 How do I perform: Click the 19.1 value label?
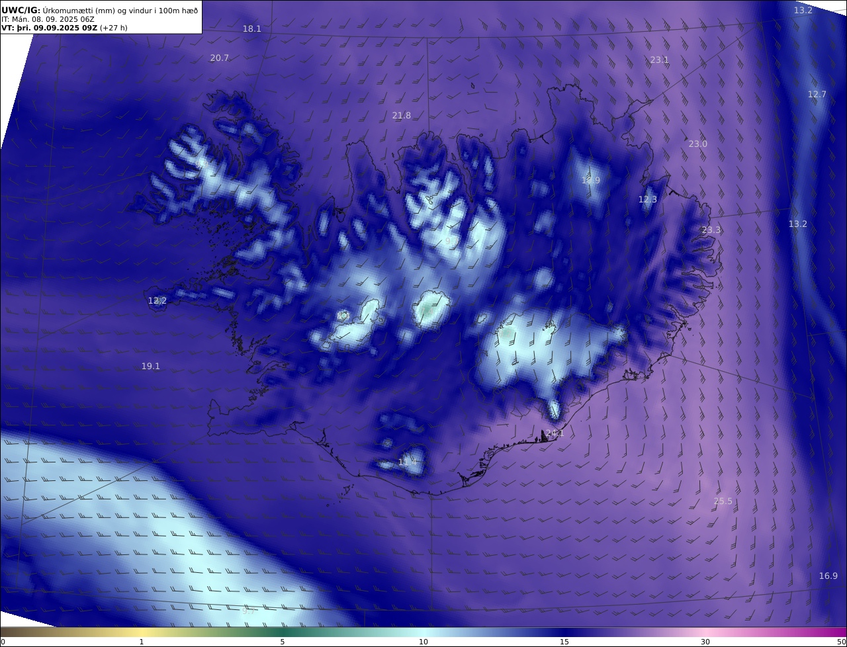[151, 367]
